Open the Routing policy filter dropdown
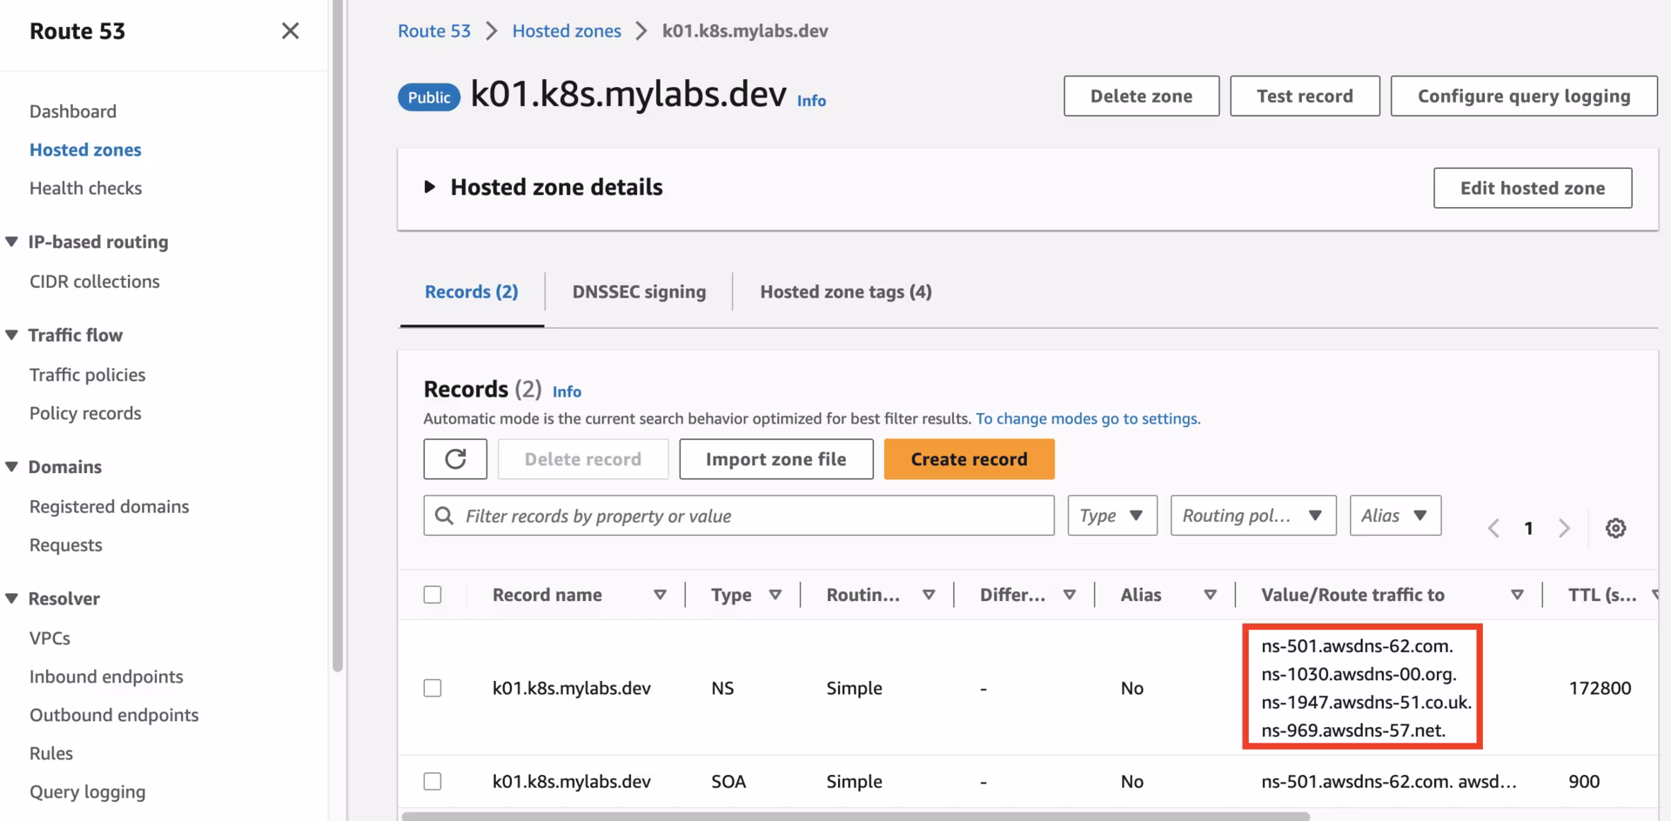Image resolution: width=1671 pixels, height=821 pixels. pos(1252,516)
